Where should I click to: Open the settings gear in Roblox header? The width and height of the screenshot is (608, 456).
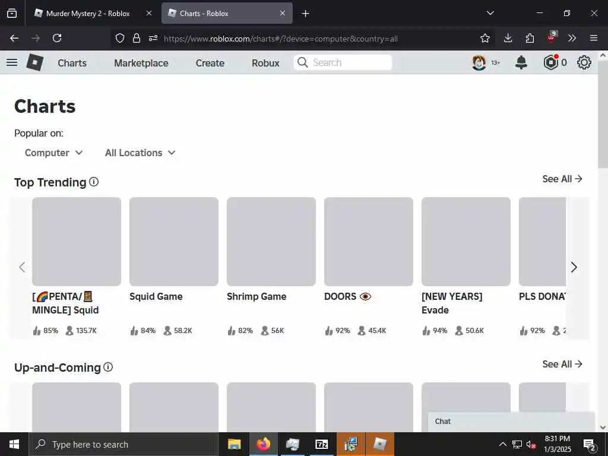click(x=584, y=62)
